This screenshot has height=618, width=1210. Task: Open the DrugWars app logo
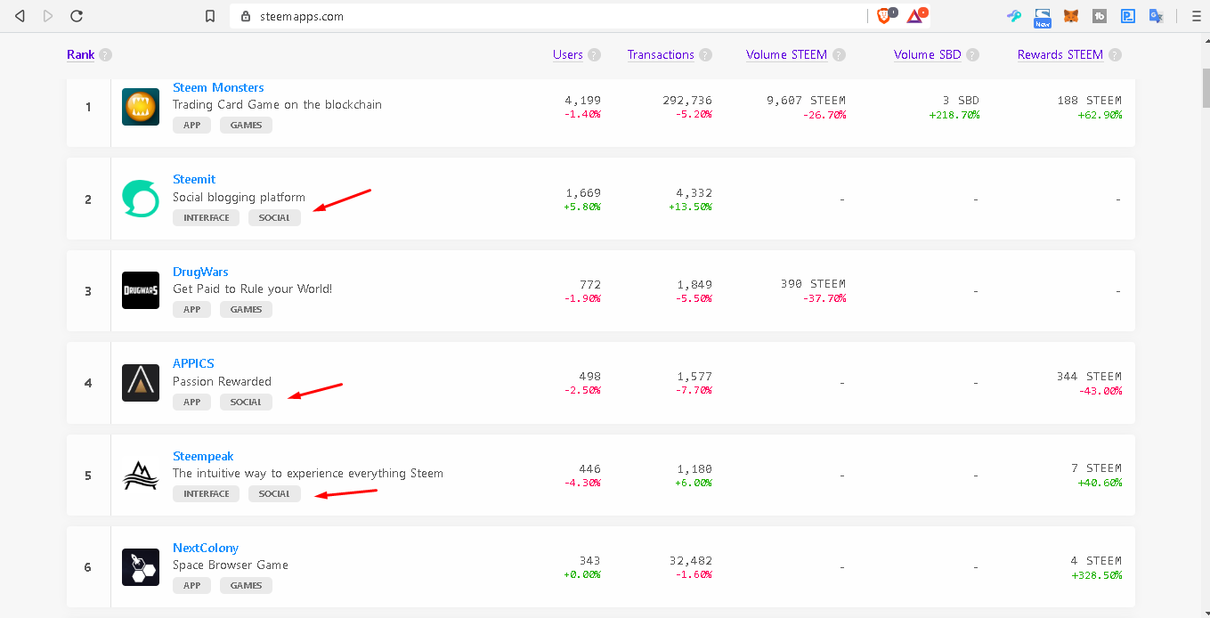click(141, 290)
